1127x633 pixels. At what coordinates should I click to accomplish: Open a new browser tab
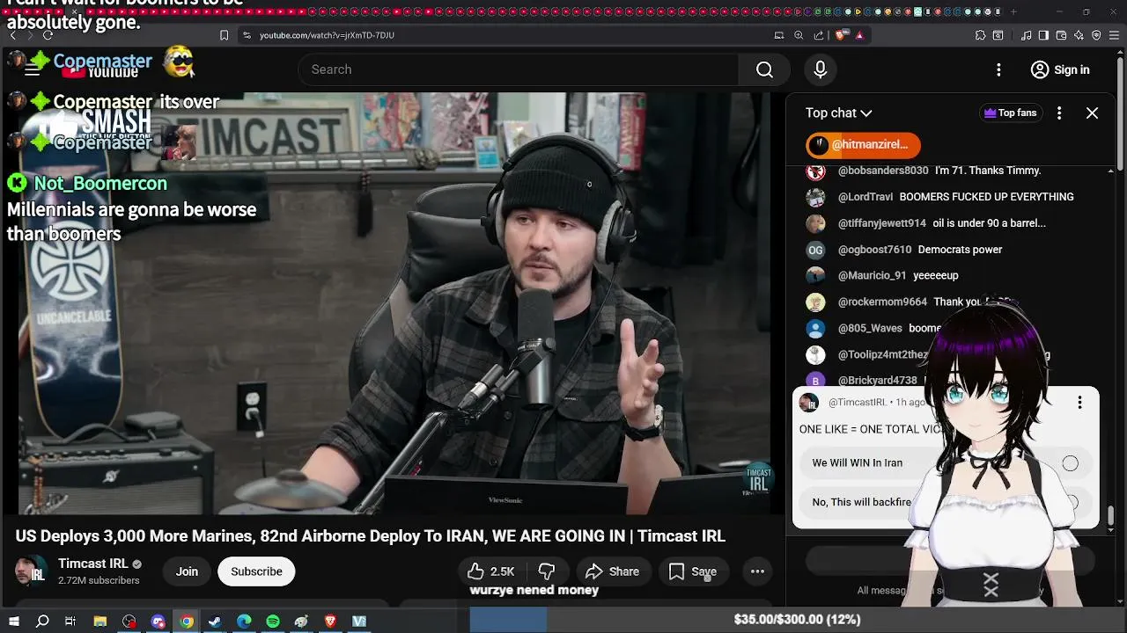[1013, 12]
